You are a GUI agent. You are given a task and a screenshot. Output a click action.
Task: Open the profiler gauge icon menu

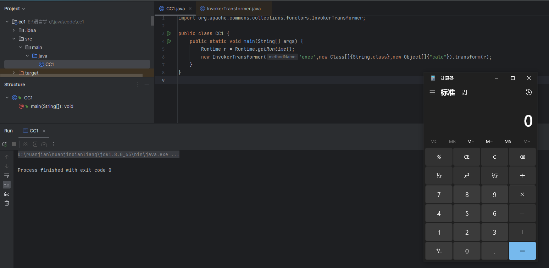44,144
